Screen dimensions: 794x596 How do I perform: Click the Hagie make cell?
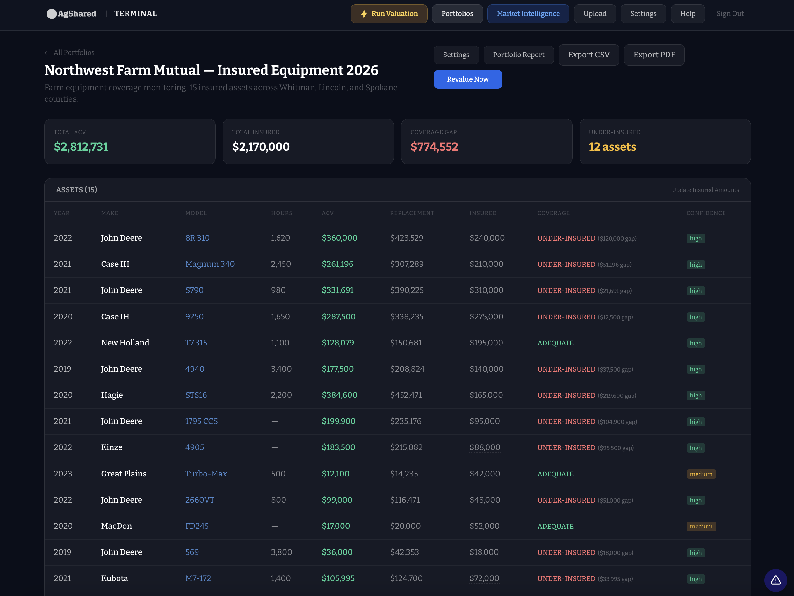[112, 395]
